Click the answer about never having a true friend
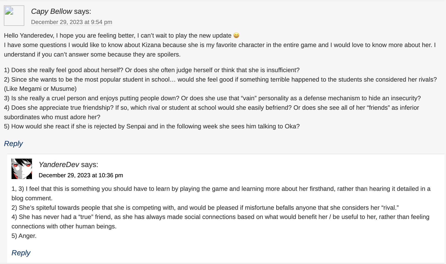446x264 pixels. [x=220, y=217]
